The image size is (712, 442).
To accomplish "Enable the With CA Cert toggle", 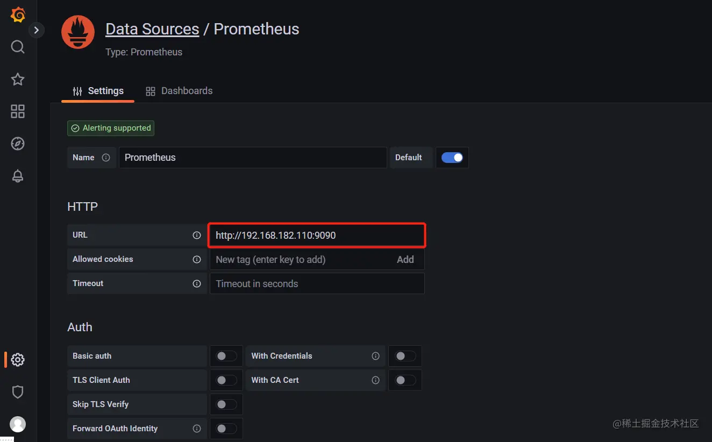I will point(405,380).
